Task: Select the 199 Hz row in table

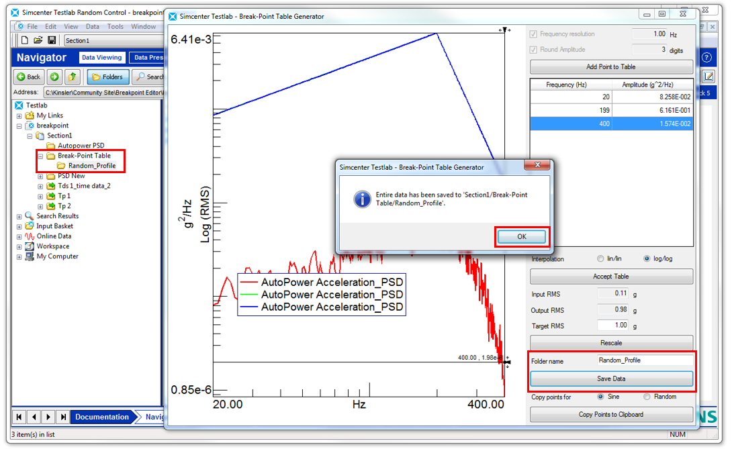Action: (x=611, y=110)
